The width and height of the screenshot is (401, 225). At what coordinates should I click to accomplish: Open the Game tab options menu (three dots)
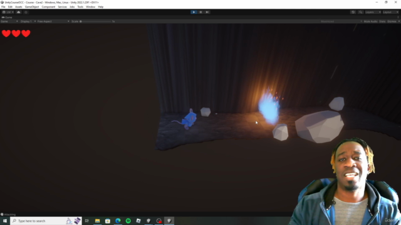(x=398, y=17)
